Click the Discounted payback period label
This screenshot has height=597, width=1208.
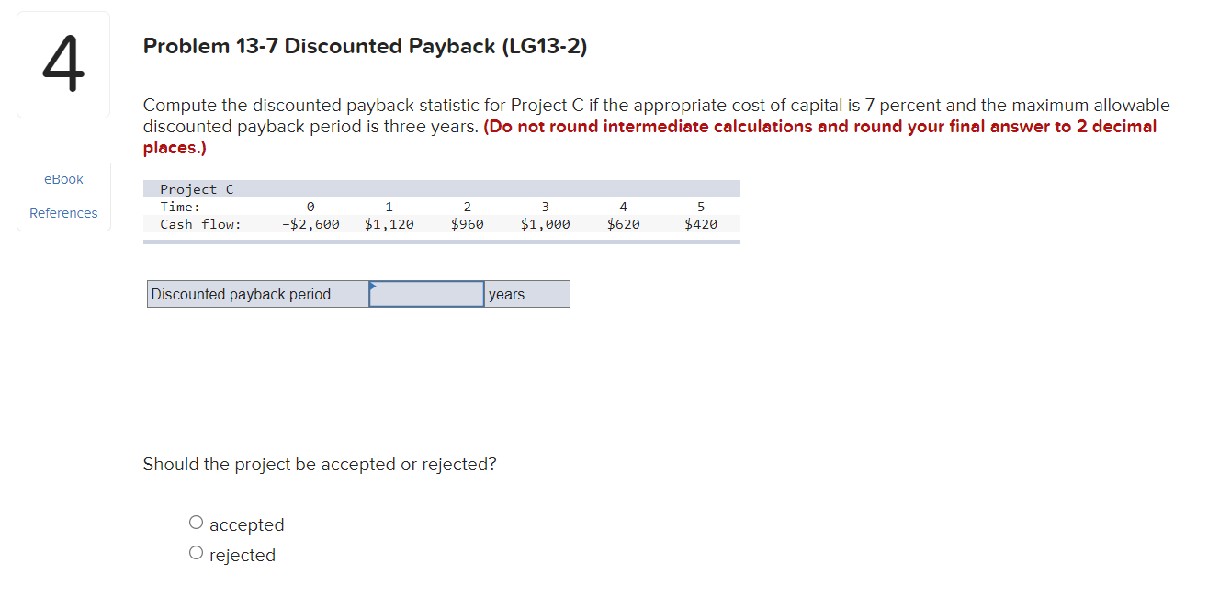(x=241, y=294)
